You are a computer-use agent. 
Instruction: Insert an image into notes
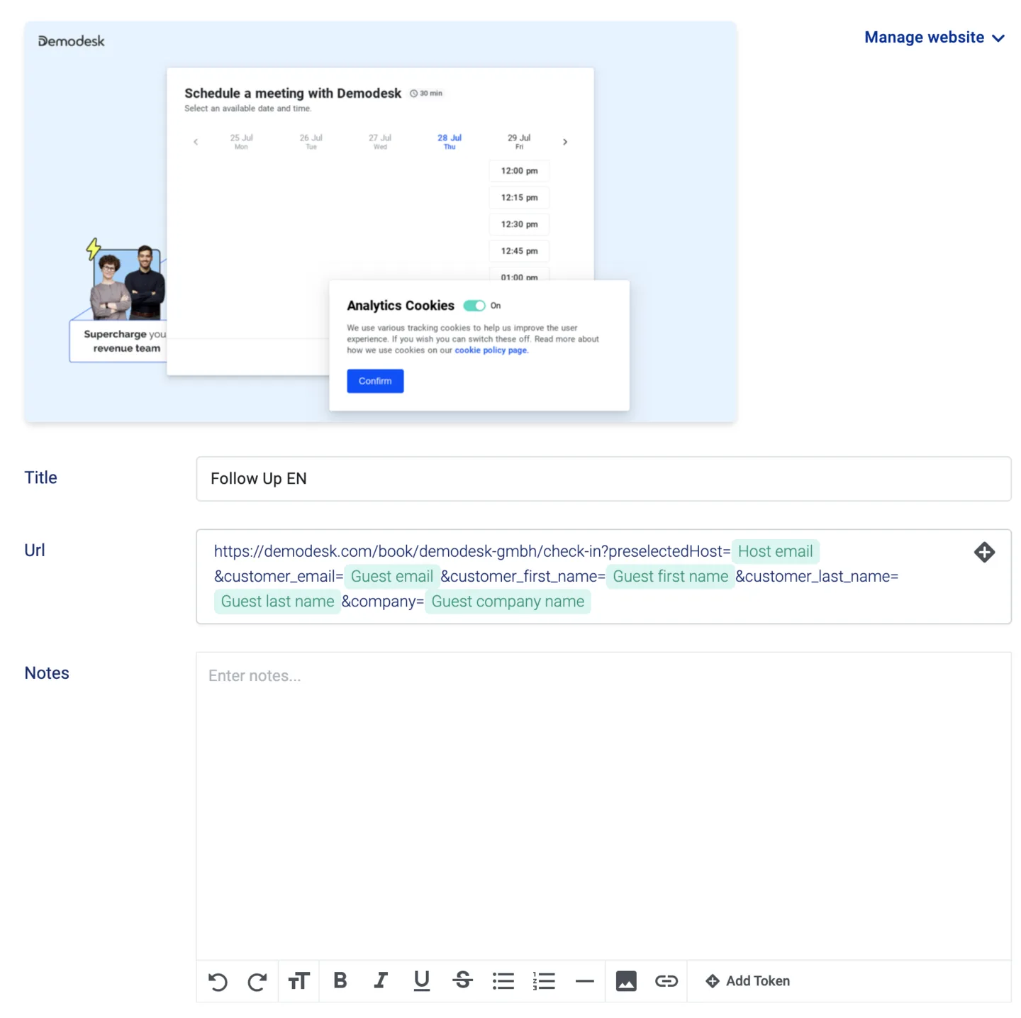[x=626, y=981]
